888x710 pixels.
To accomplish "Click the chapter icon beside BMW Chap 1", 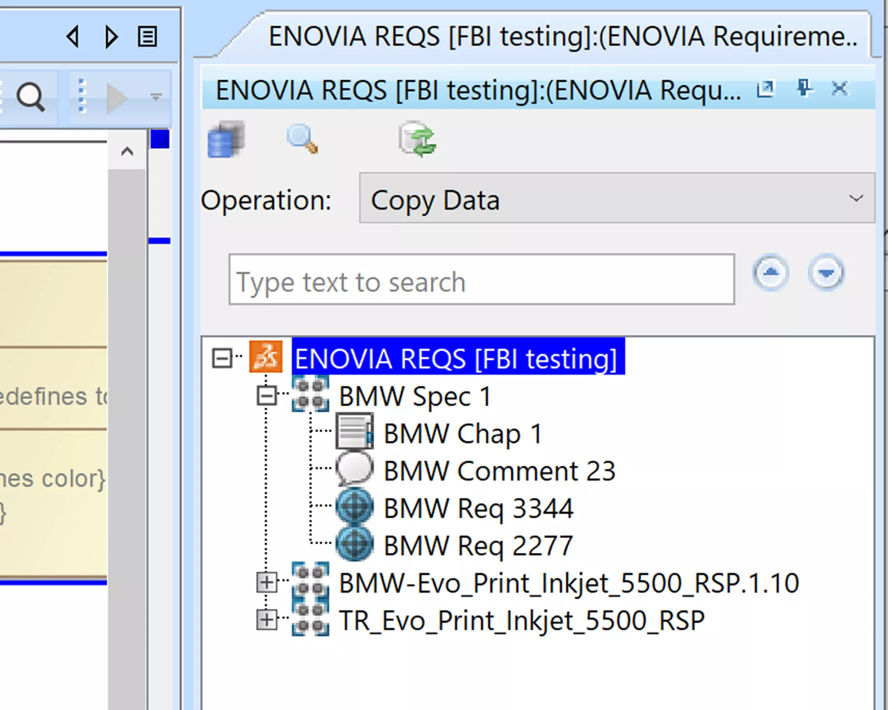I will (x=355, y=431).
